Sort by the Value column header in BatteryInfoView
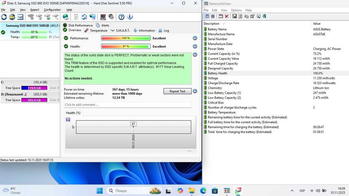 (330, 24)
